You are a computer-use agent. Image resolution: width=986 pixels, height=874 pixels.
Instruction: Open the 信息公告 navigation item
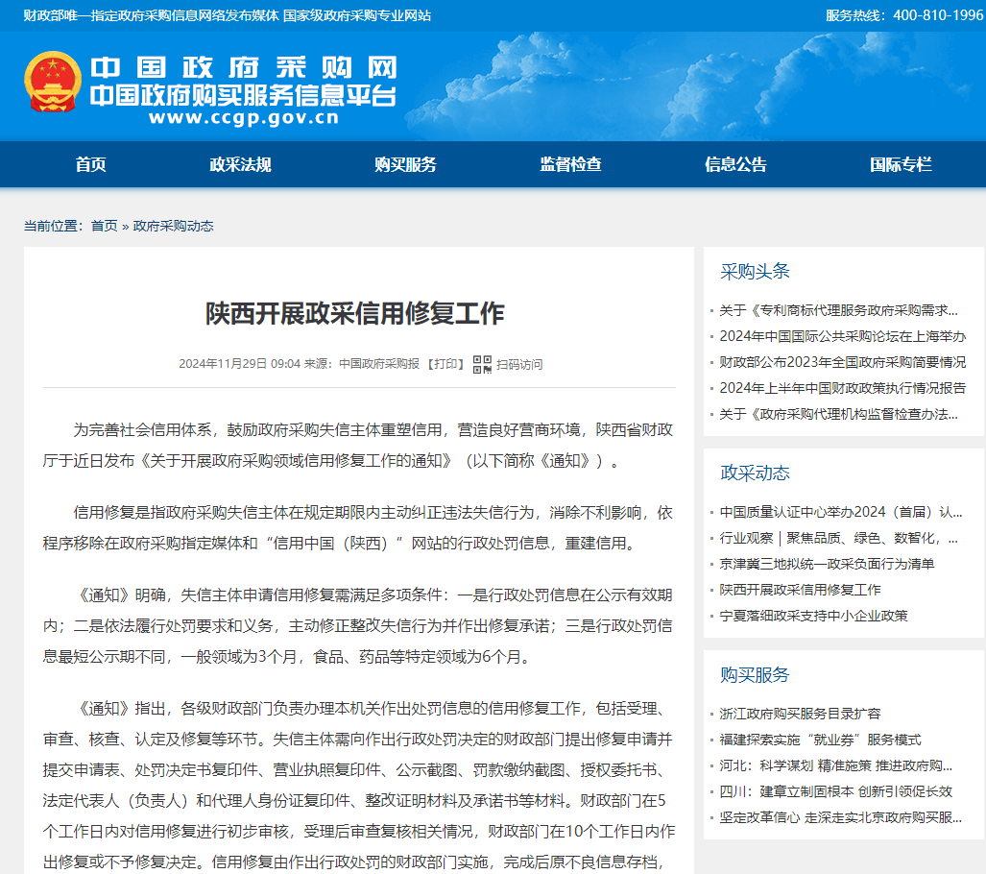(x=735, y=165)
